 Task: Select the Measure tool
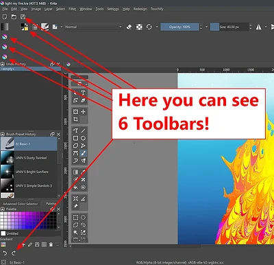83,198
